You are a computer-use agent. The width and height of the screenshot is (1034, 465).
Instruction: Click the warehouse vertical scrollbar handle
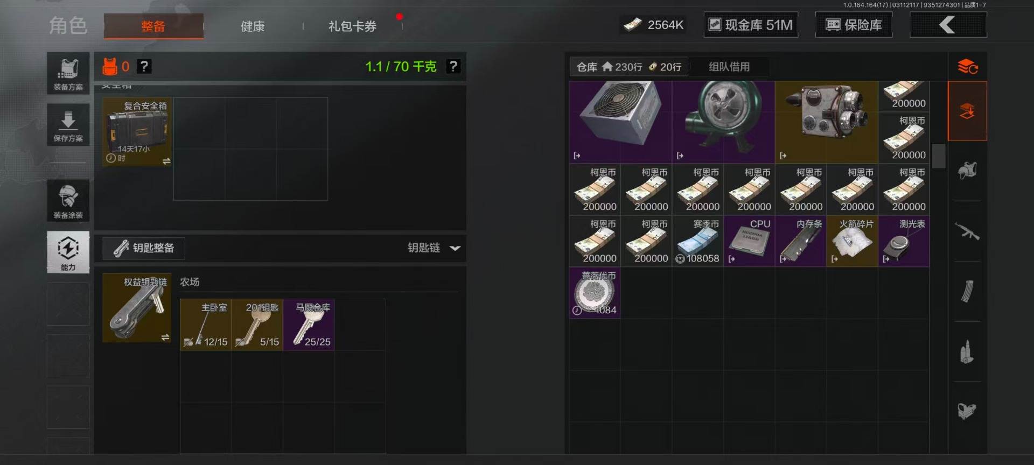coord(939,156)
